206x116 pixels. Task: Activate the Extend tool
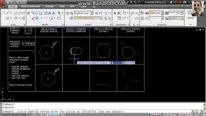point(46,18)
